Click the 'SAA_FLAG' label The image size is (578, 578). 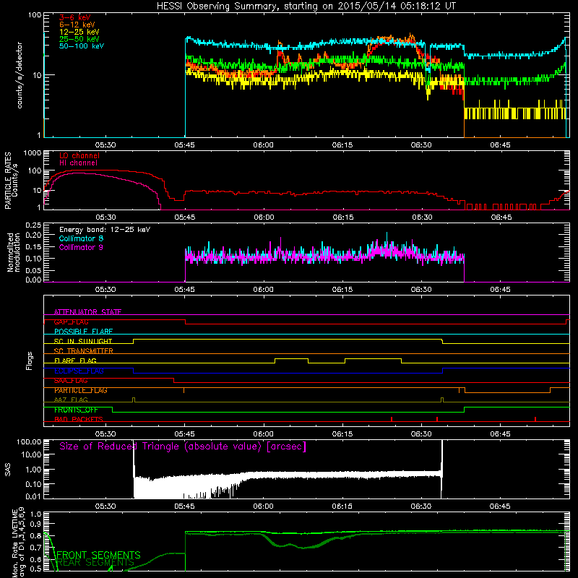coord(71,381)
